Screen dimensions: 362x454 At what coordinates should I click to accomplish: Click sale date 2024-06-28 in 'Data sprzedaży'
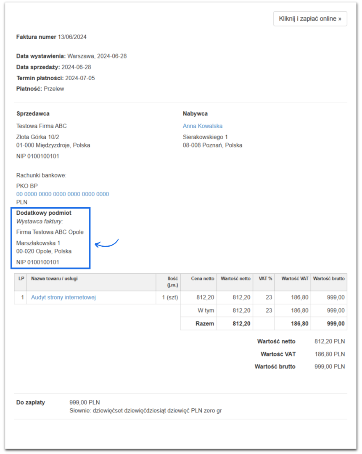pyautogui.click(x=76, y=67)
